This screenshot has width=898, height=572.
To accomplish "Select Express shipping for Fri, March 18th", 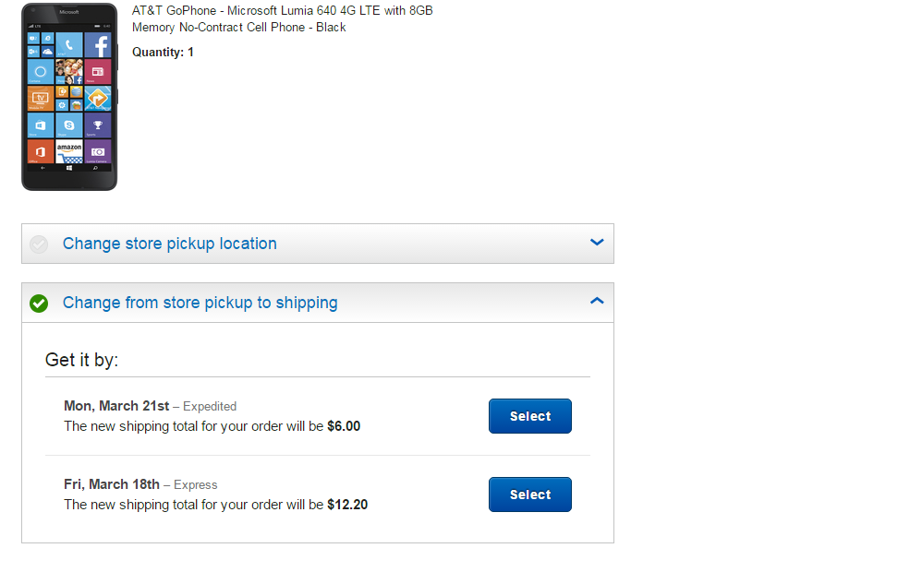I will click(x=529, y=495).
